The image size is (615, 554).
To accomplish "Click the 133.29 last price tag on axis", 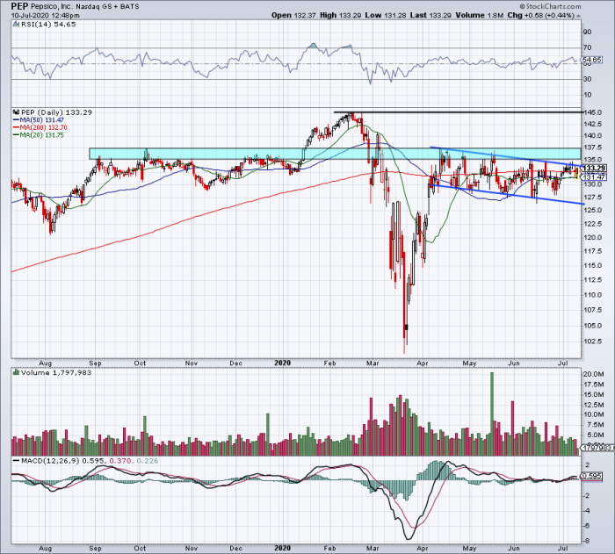I will (594, 169).
